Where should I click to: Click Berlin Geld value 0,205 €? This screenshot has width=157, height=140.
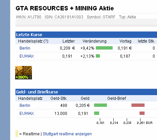[83, 106]
